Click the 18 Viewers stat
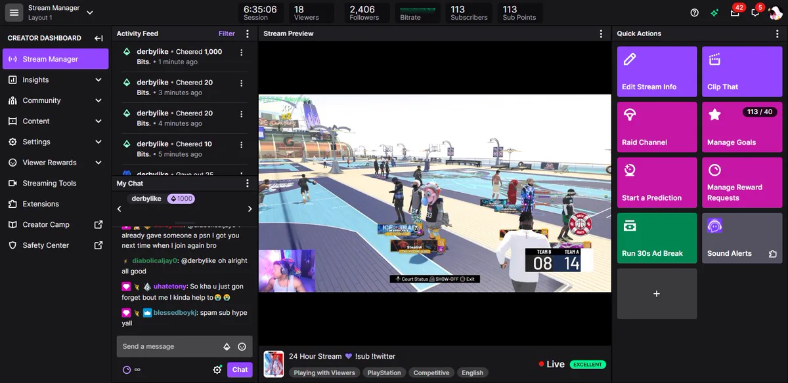The image size is (788, 383). (311, 12)
